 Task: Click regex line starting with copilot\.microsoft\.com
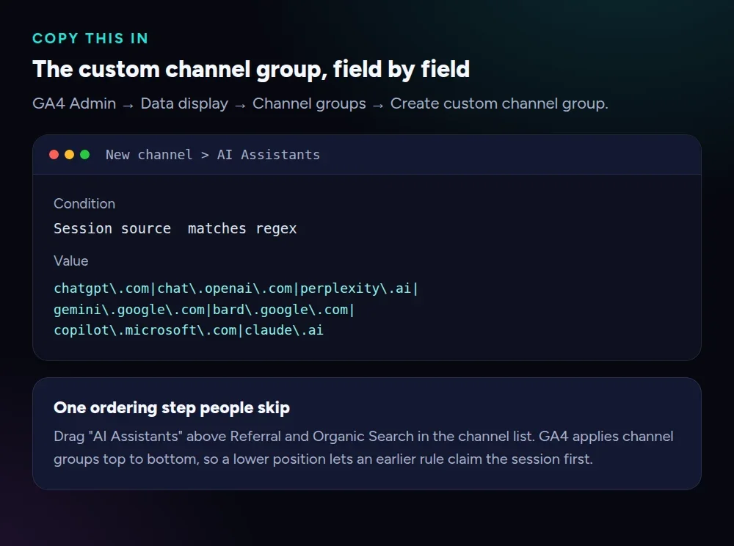click(x=188, y=330)
